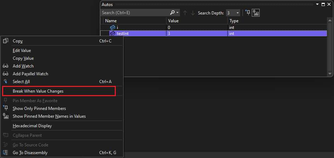Select Edit Value from context menu
The width and height of the screenshot is (334, 158).
[22, 51]
